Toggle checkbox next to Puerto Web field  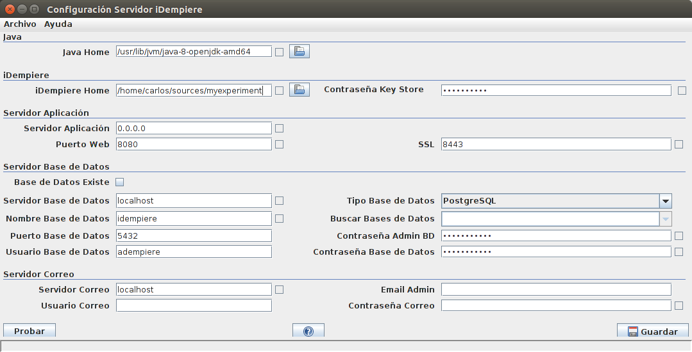(x=279, y=145)
